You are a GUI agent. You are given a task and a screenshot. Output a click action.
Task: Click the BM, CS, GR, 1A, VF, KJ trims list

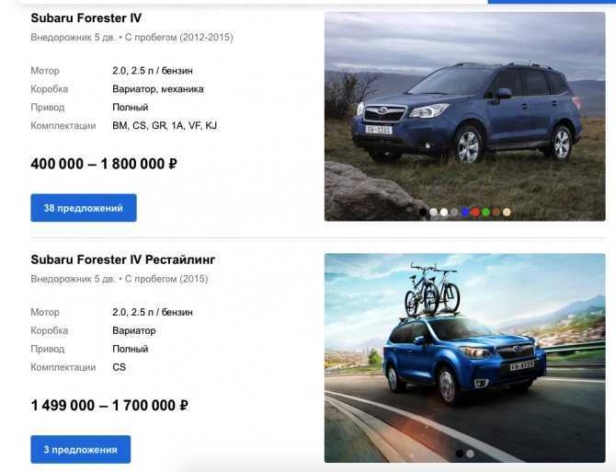[165, 126]
